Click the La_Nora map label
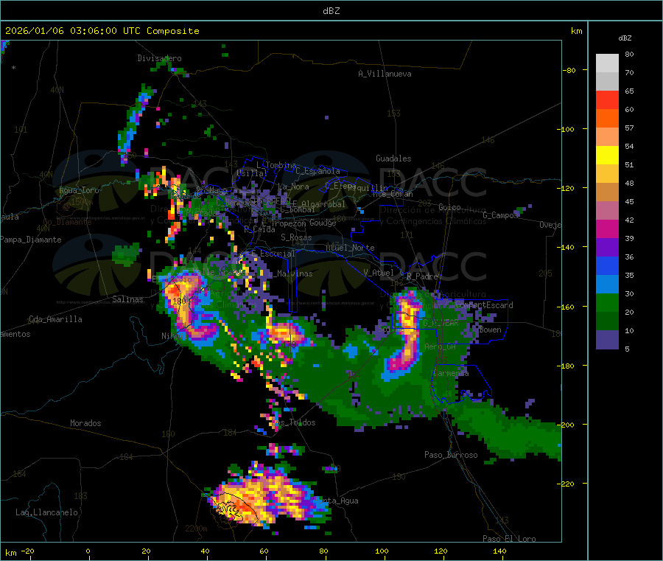 coord(293,187)
